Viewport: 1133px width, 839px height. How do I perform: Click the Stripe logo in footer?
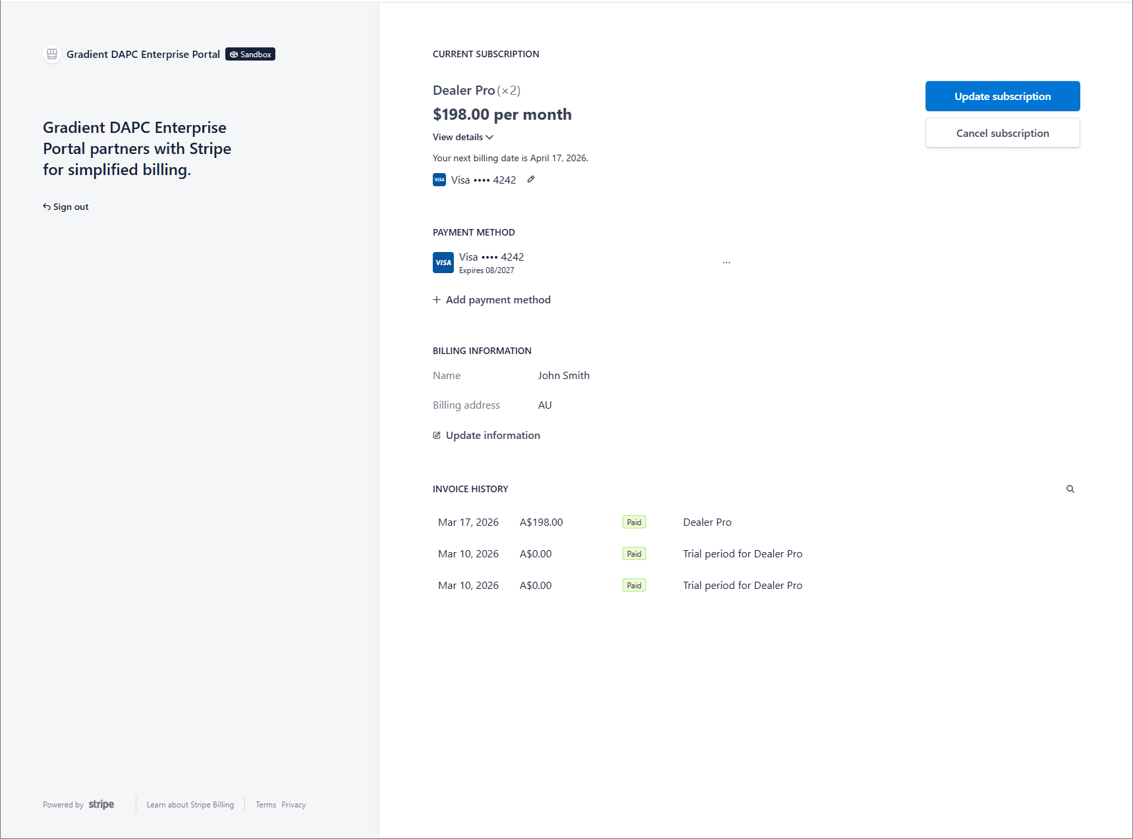click(x=101, y=804)
